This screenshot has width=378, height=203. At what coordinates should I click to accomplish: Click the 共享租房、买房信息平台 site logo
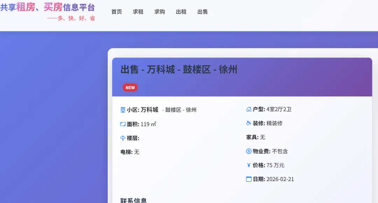[48, 7]
